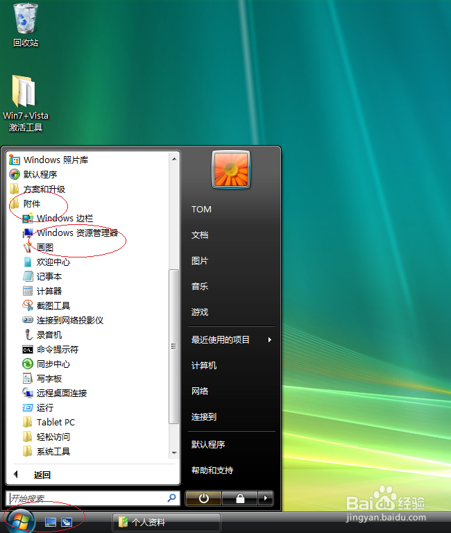This screenshot has width=451, height=533.
Task: Click the search magnifier icon
Action: (x=171, y=498)
